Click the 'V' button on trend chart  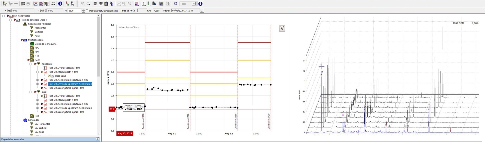(x=282, y=28)
